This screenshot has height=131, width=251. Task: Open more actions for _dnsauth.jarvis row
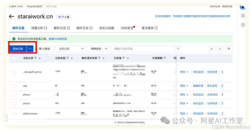pyautogui.click(x=222, y=72)
